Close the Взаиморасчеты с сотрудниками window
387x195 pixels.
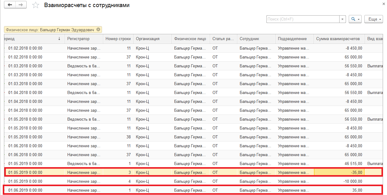tap(384, 4)
